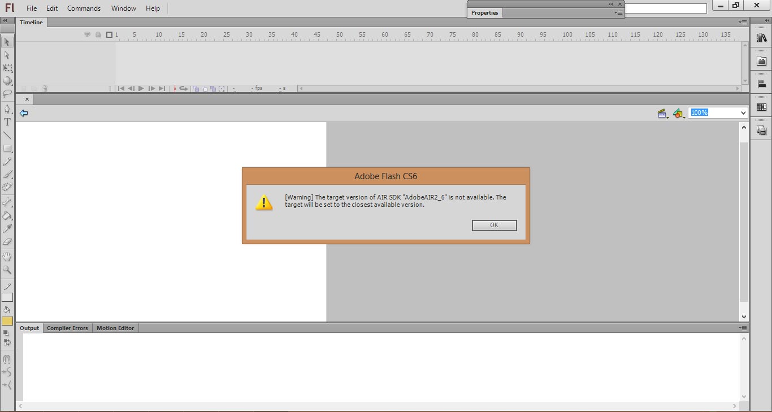Click the Black and White colors icon
This screenshot has width=772, height=412.
click(6, 333)
